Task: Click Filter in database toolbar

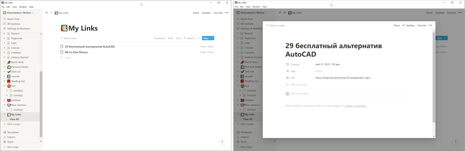Action: pos(170,38)
